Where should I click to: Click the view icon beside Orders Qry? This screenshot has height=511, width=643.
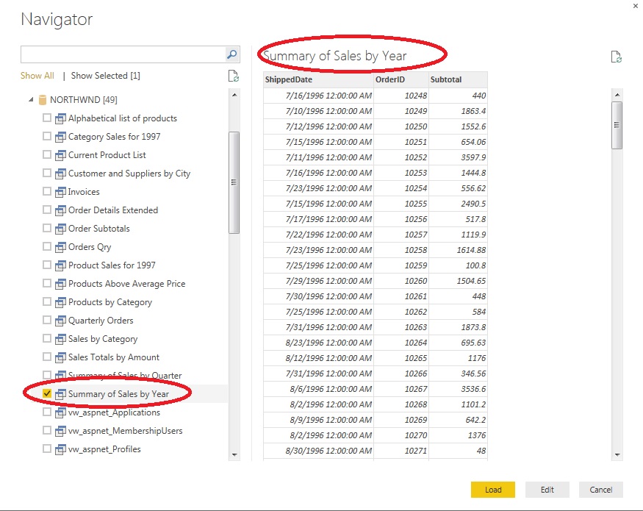pyautogui.click(x=61, y=247)
